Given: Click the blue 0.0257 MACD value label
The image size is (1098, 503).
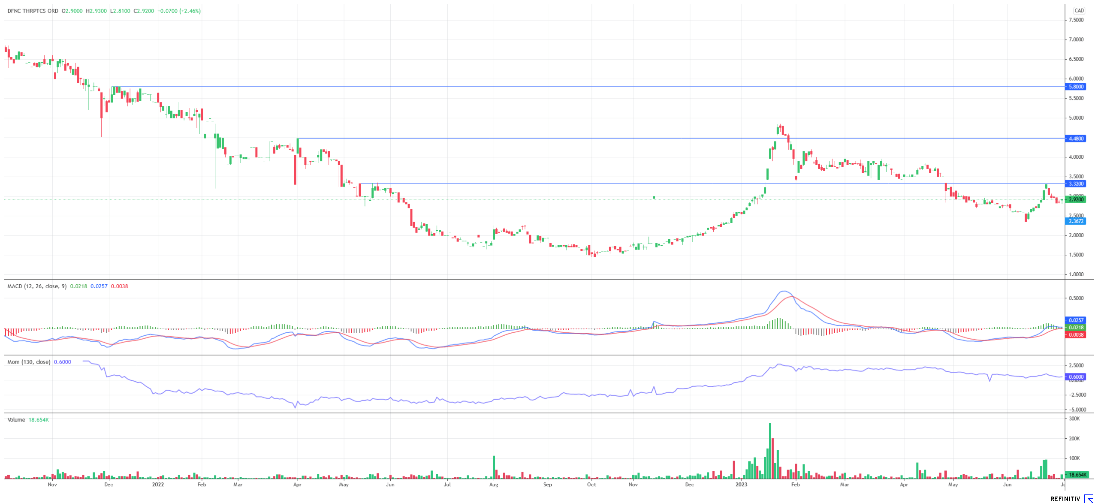Looking at the screenshot, I should (1076, 320).
